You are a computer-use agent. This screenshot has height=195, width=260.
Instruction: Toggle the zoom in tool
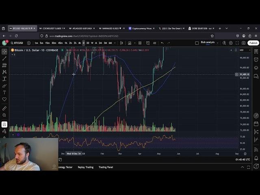click(4, 115)
